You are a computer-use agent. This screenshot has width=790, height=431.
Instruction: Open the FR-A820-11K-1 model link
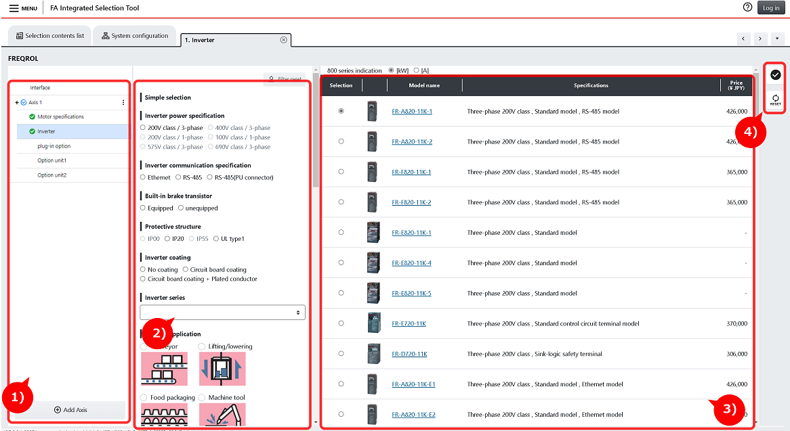(412, 111)
